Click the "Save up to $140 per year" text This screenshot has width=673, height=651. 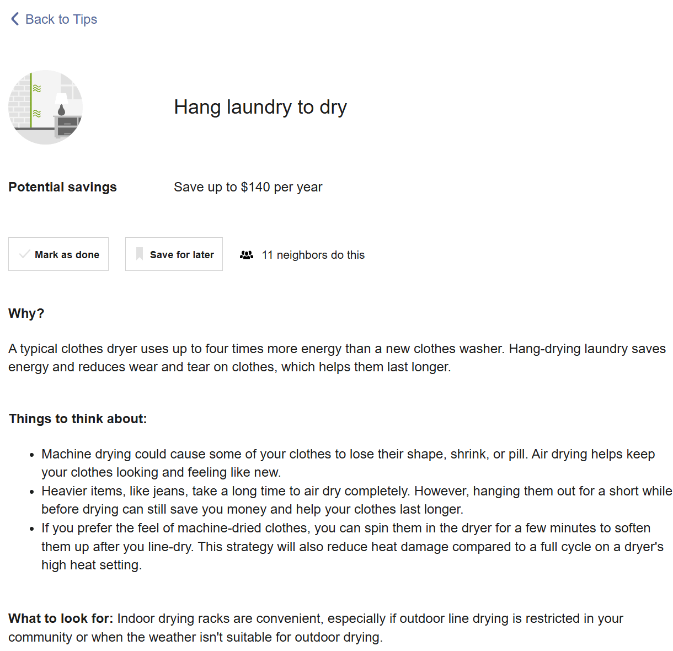(248, 187)
